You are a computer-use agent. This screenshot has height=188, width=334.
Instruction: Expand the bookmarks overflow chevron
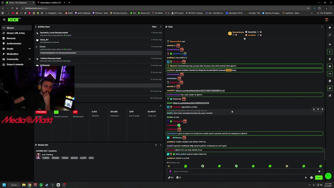tap(312, 13)
